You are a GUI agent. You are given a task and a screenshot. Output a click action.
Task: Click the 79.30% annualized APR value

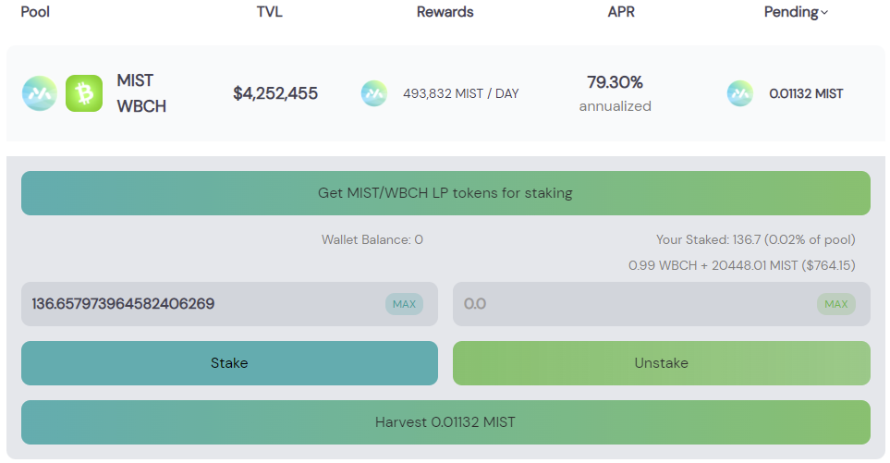coord(616,93)
